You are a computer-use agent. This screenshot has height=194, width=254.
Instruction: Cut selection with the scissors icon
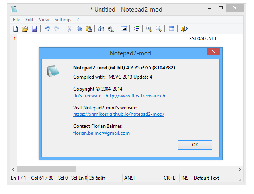point(69,29)
